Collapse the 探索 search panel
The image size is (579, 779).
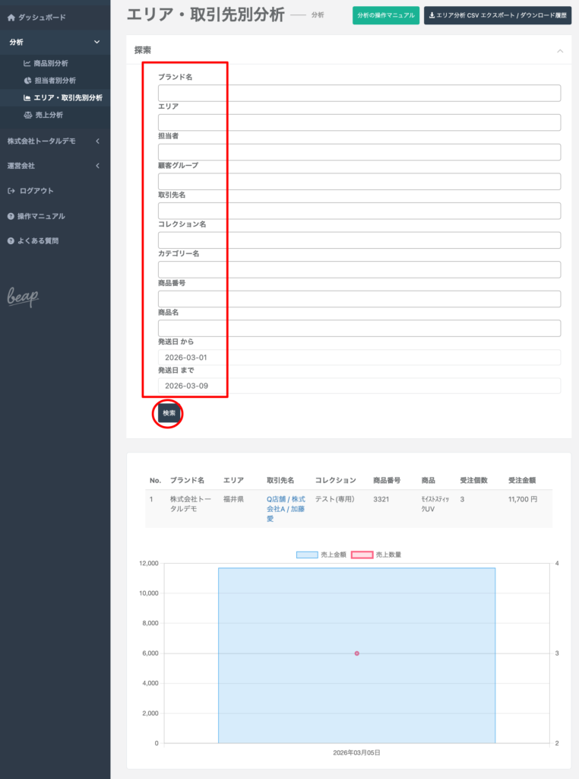coord(560,51)
